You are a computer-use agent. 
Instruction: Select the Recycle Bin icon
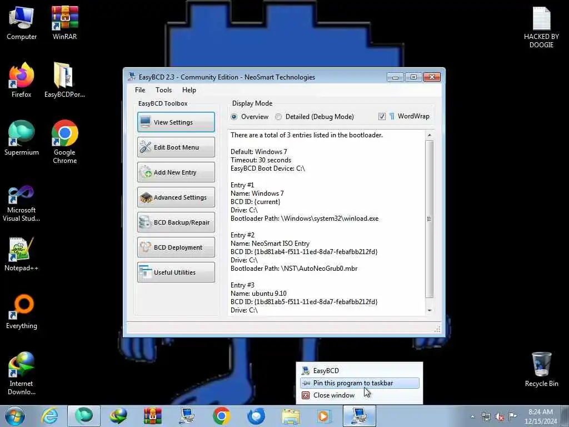pyautogui.click(x=541, y=369)
